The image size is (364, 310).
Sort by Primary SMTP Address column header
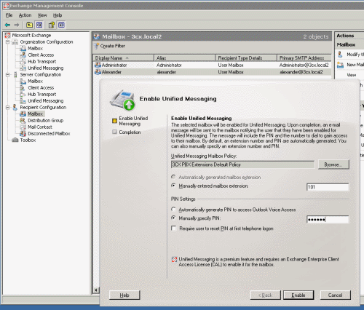coord(304,58)
